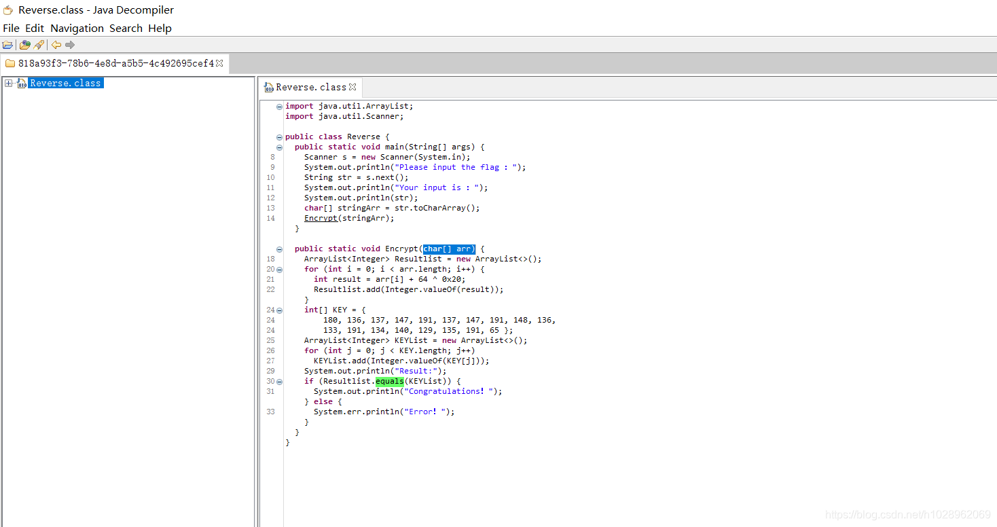This screenshot has width=997, height=527.
Task: Click 'String str = s.next();' line
Action: tap(357, 177)
